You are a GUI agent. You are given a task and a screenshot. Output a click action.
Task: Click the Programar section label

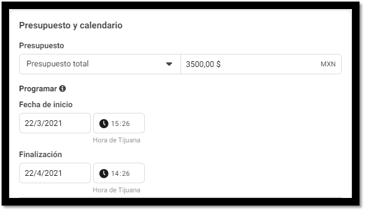[x=38, y=88]
